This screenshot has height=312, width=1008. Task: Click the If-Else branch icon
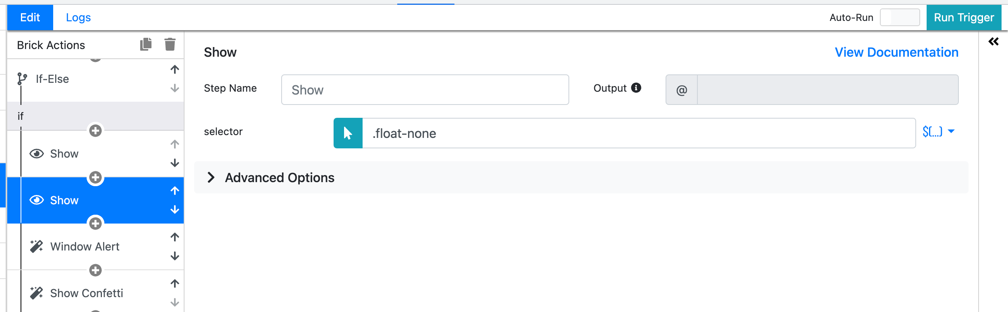click(x=23, y=79)
